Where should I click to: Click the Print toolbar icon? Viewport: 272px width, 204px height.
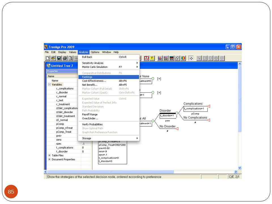click(x=65, y=58)
